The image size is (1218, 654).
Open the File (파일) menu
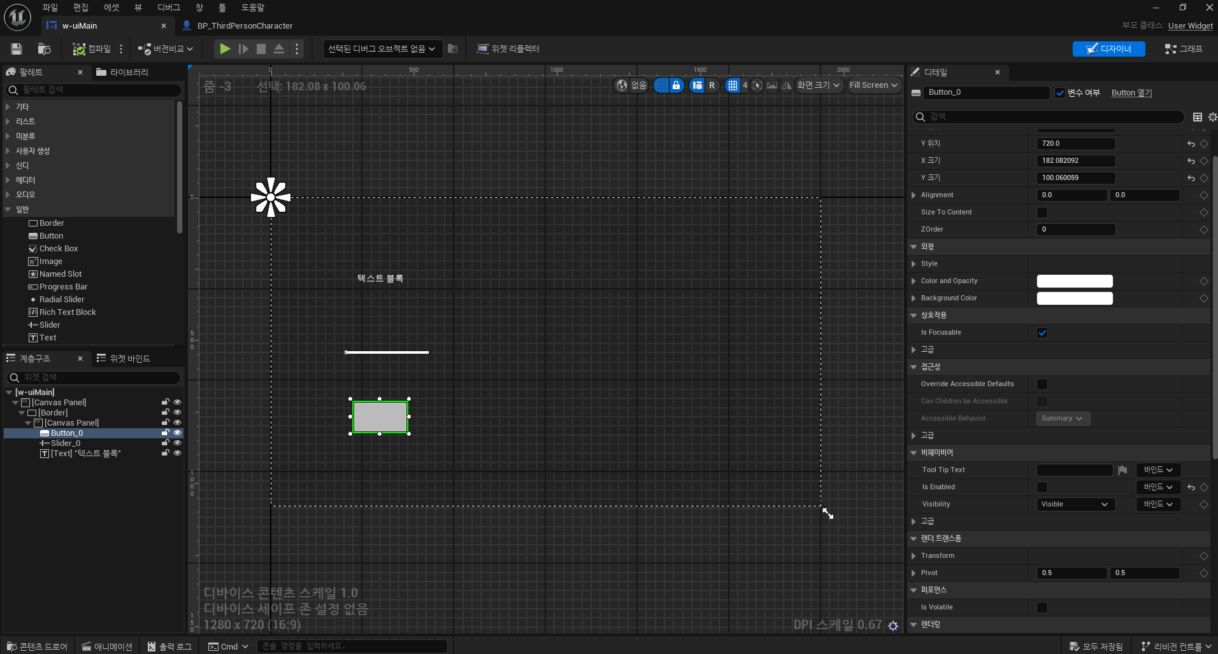click(50, 8)
